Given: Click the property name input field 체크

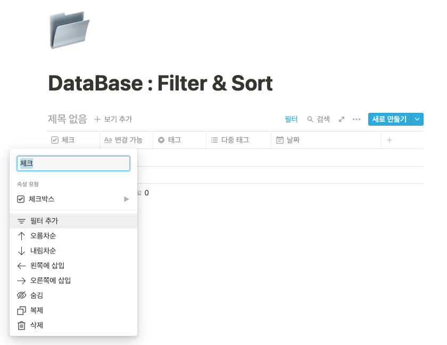Looking at the screenshot, I should 73,163.
